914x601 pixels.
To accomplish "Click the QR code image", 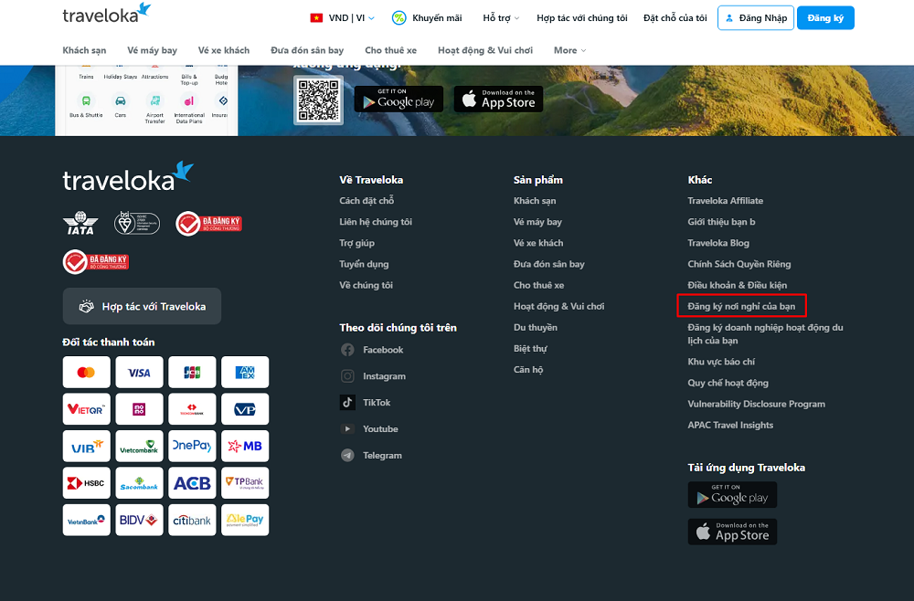I will tap(318, 100).
